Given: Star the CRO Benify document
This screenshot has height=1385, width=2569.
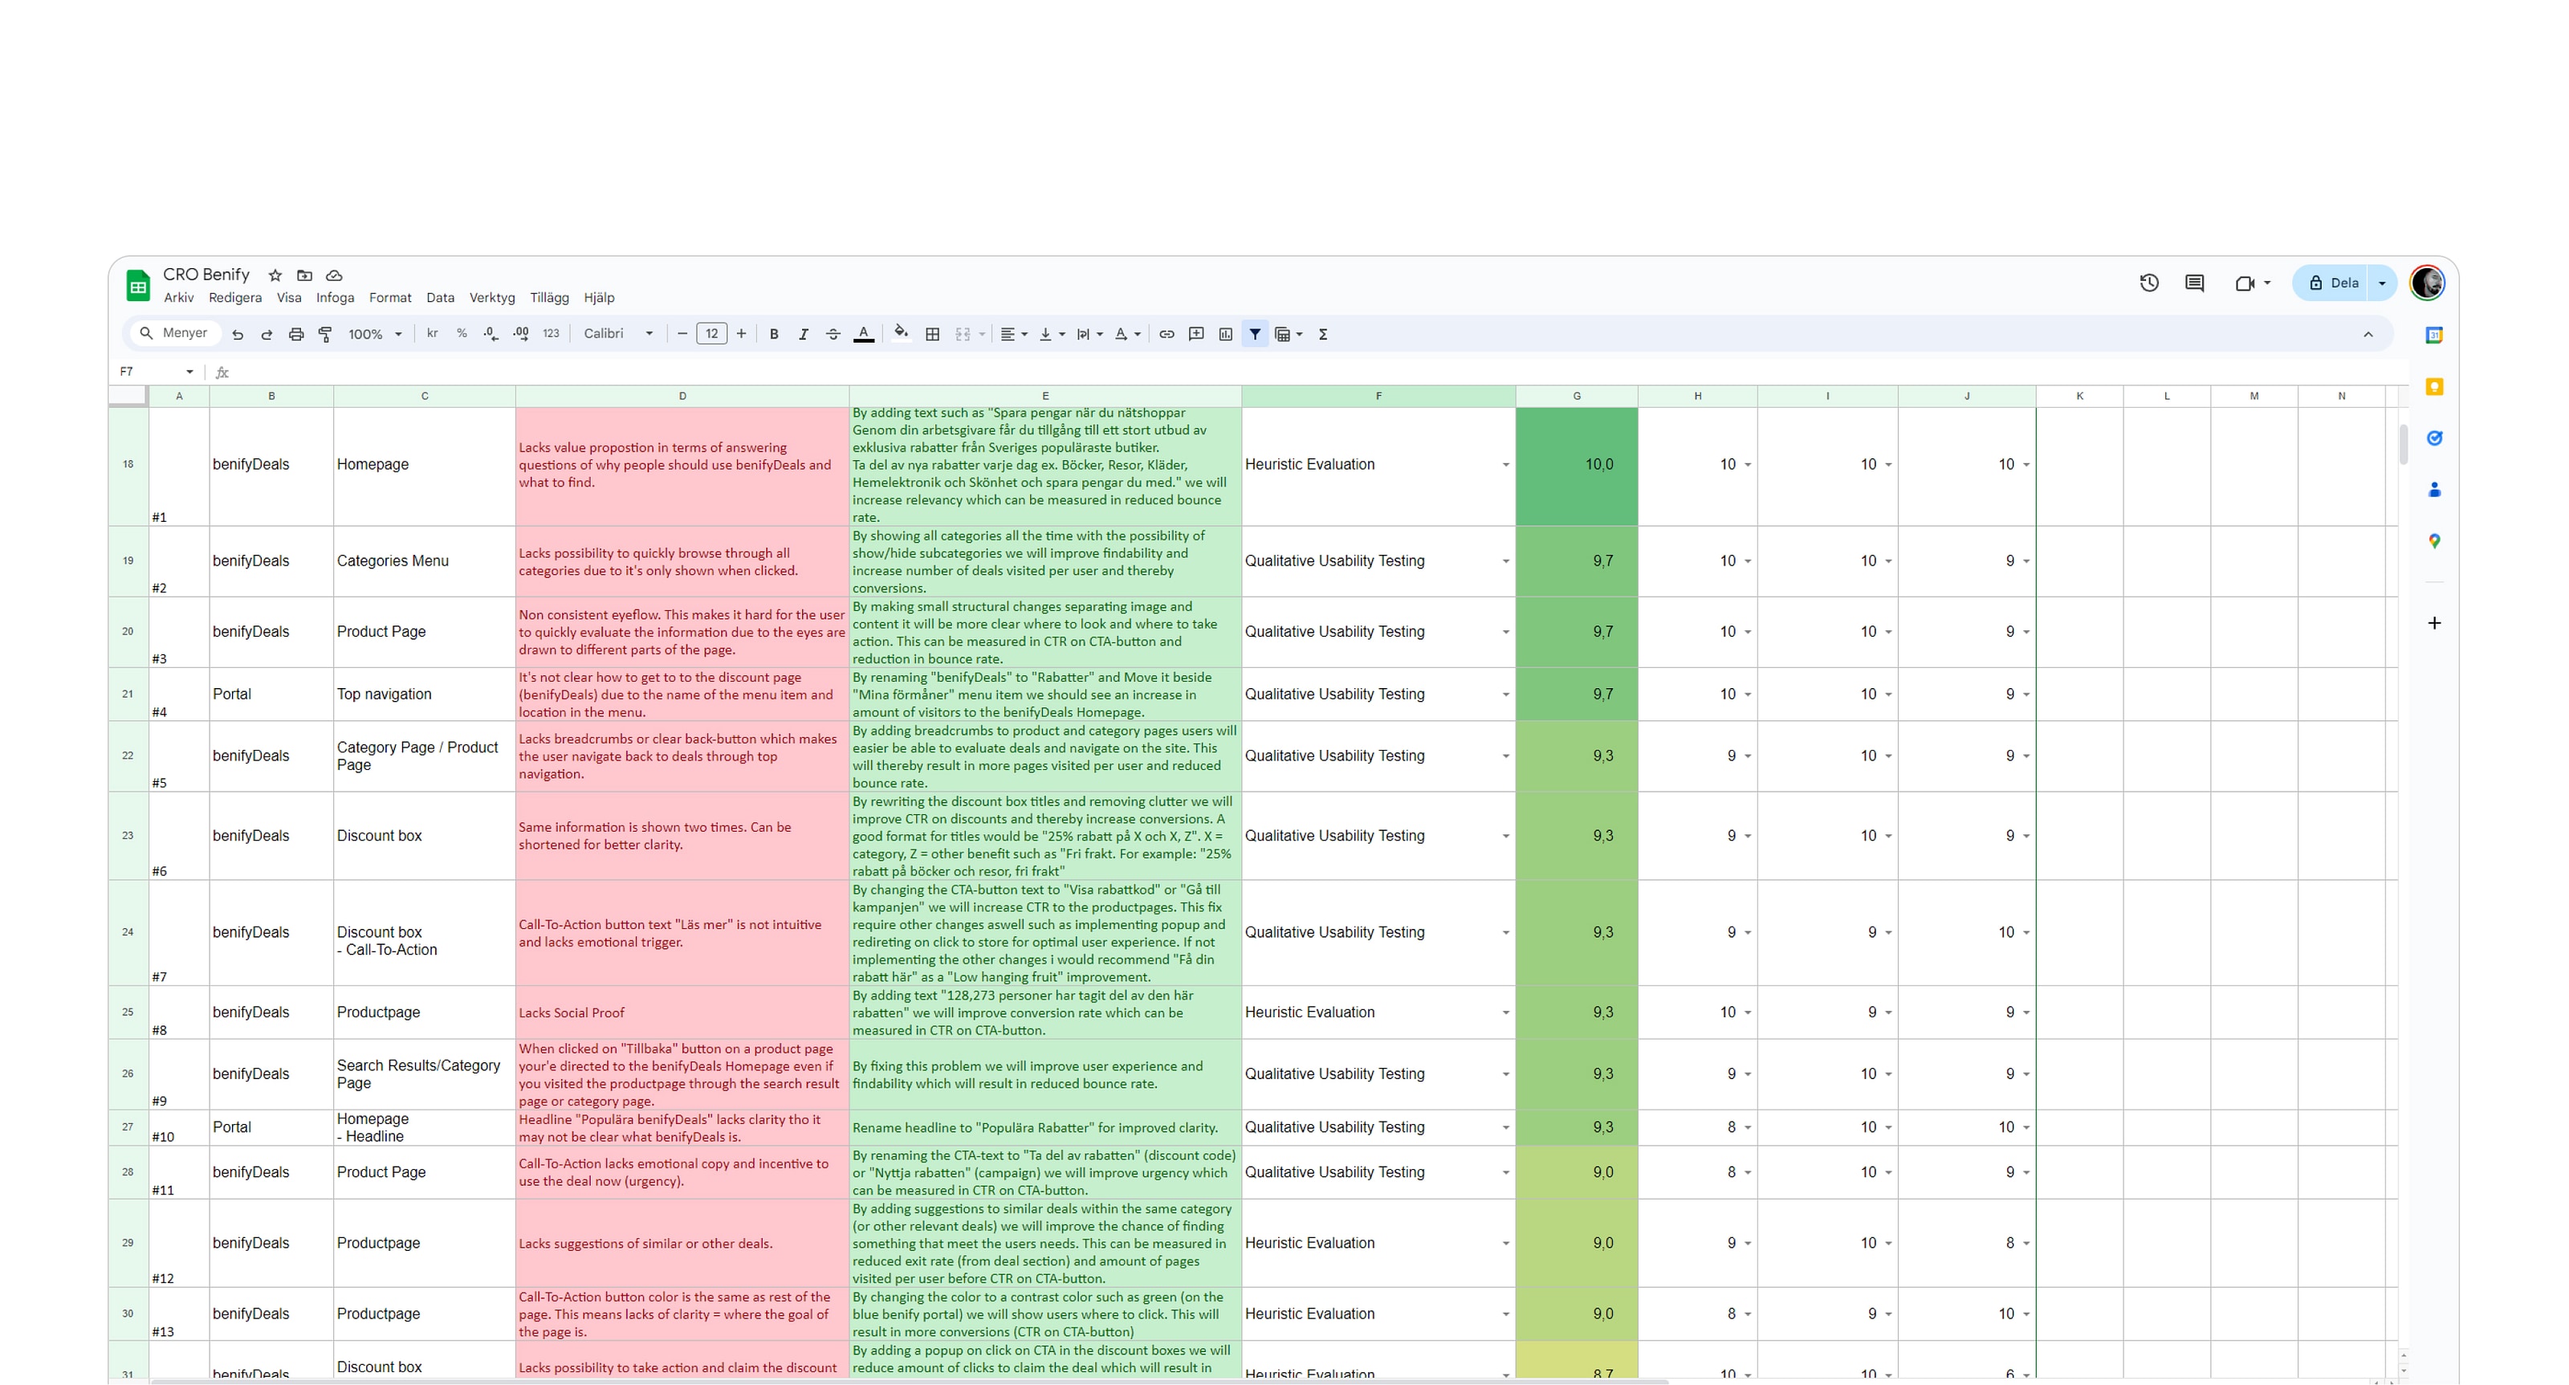Looking at the screenshot, I should [275, 275].
